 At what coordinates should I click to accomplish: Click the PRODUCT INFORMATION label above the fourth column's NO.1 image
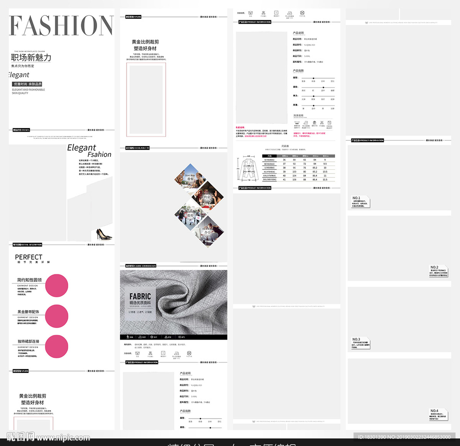pos(367,141)
